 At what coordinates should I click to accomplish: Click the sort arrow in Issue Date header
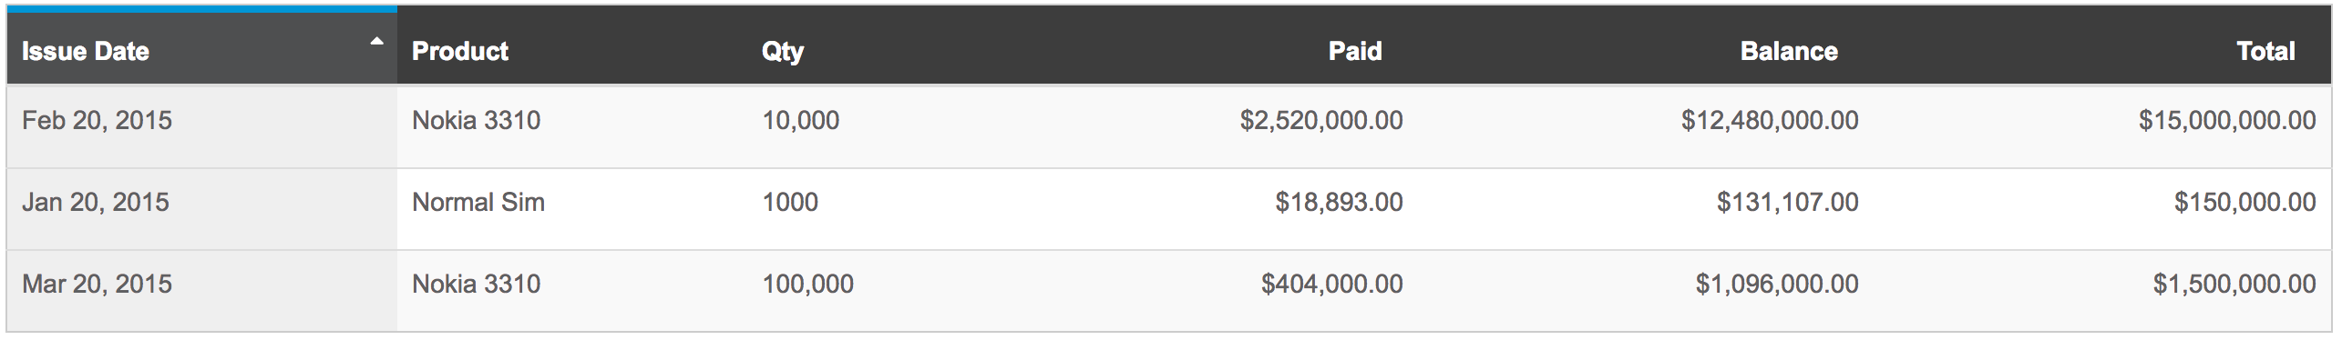click(x=375, y=41)
